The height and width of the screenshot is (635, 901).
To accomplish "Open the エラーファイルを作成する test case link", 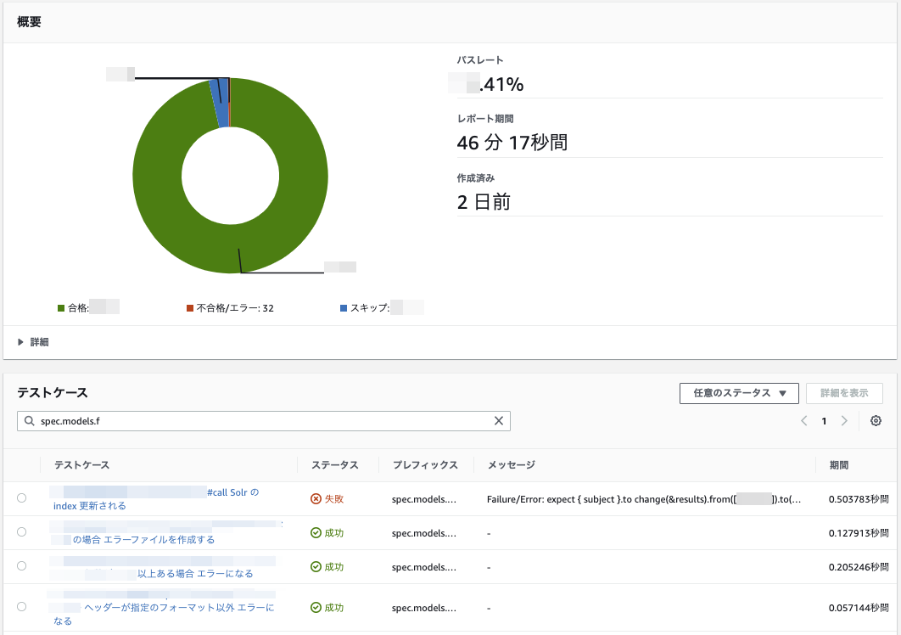I will pyautogui.click(x=143, y=540).
